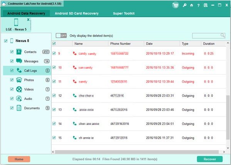Click the scroll right arrow
The height and width of the screenshot is (165, 231).
[224, 152]
